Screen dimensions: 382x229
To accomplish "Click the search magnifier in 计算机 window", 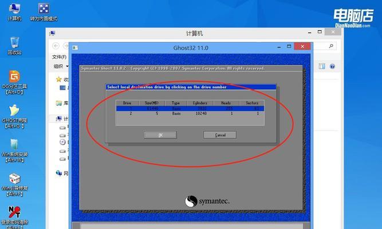I will [331, 46].
